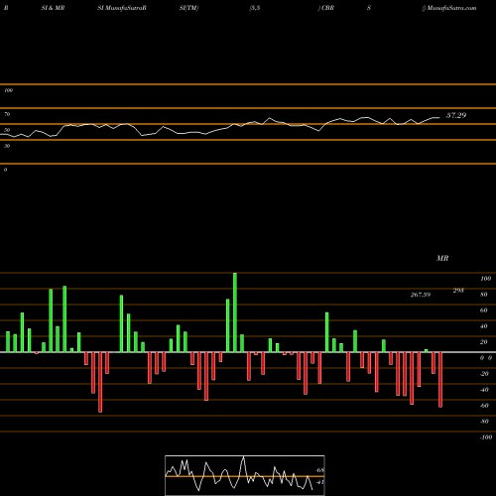This screenshot has width=496, height=496.
Task: Click the RSI 0 level label
Action: coord(5,170)
